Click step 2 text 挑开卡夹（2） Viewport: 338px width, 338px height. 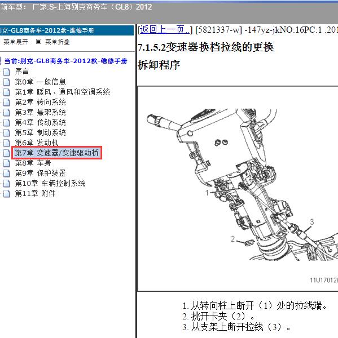(x=223, y=316)
